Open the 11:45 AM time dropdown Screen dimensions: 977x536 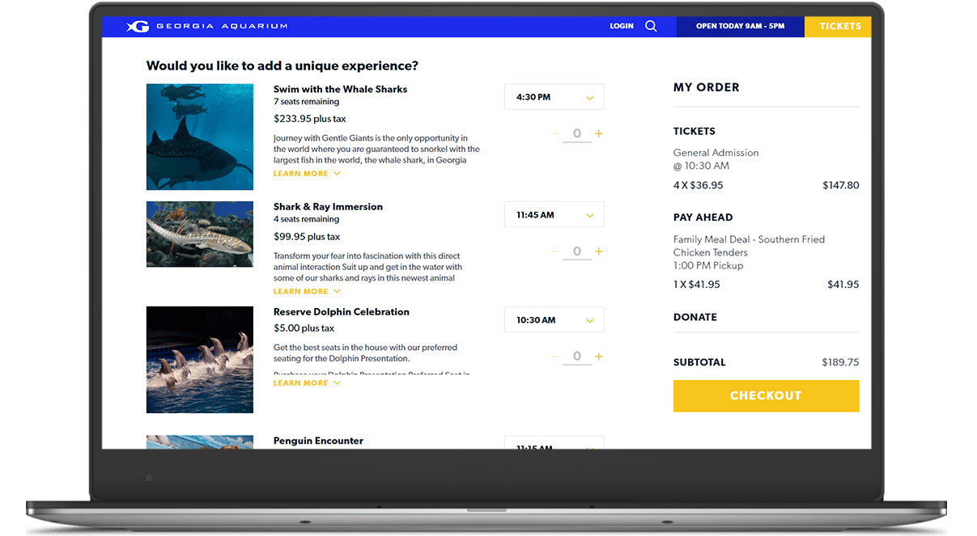click(x=554, y=214)
